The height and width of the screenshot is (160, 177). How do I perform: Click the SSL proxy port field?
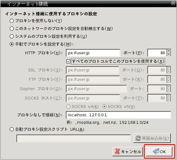pyautogui.click(x=157, y=70)
